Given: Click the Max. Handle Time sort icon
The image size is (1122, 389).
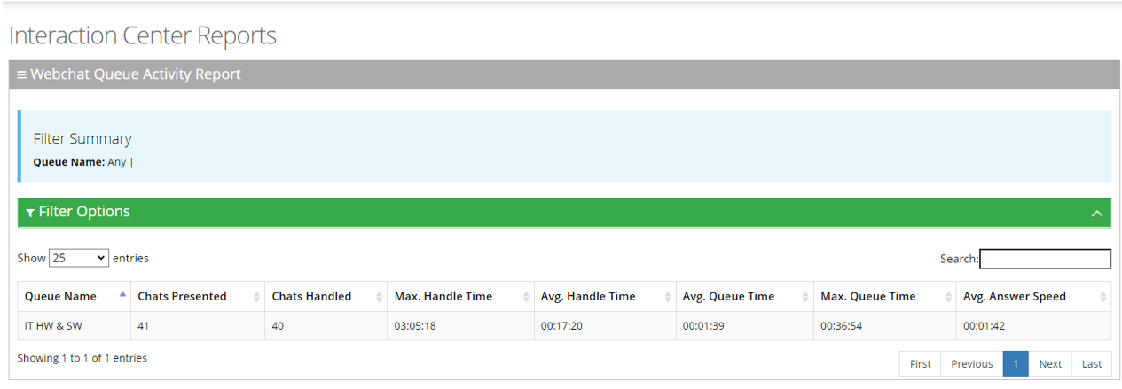Looking at the screenshot, I should 526,297.
